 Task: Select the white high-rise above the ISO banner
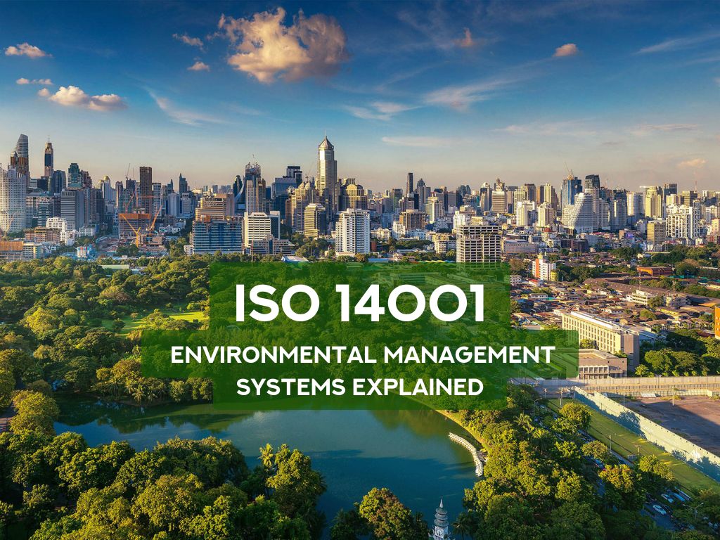(353, 232)
